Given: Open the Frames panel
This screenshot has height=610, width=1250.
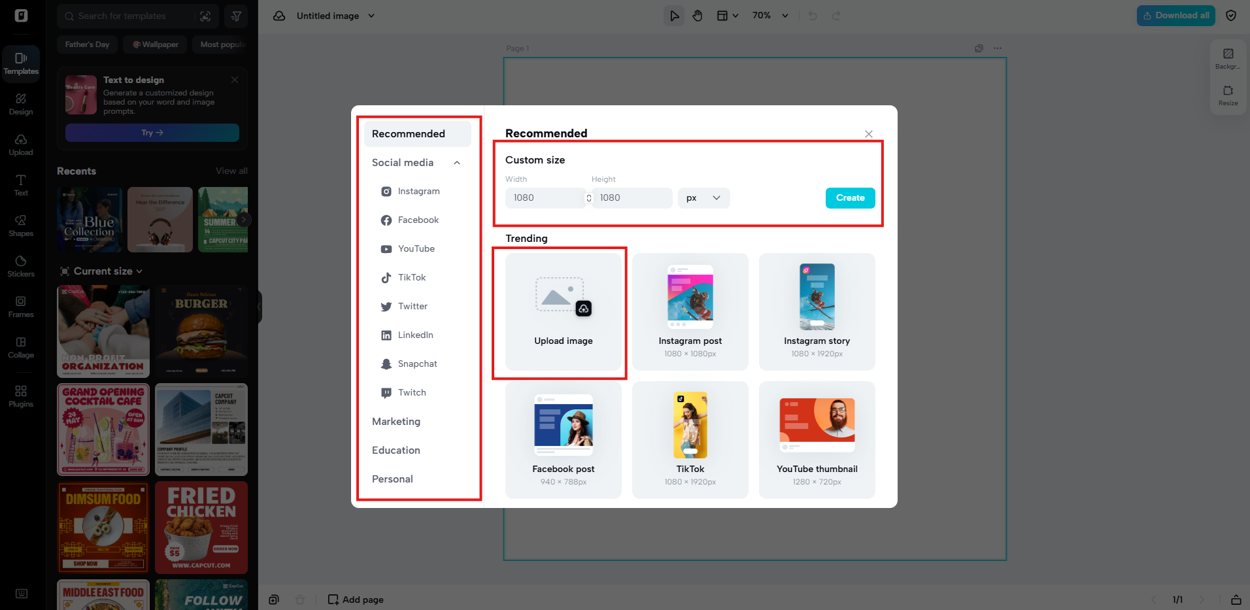Looking at the screenshot, I should click(x=21, y=307).
